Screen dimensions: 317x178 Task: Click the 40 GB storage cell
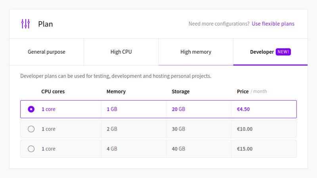[x=178, y=149]
